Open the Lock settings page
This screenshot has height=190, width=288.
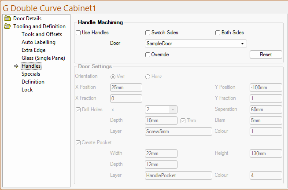click(27, 90)
